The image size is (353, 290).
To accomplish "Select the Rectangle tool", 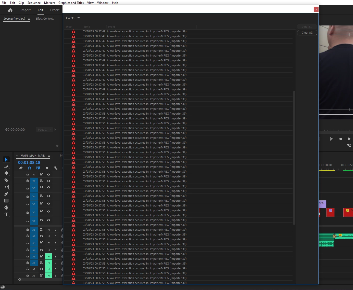I will (6, 201).
